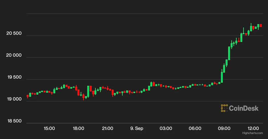Click the CoinDesk watermark text
This screenshot has width=268, height=139.
click(x=244, y=108)
